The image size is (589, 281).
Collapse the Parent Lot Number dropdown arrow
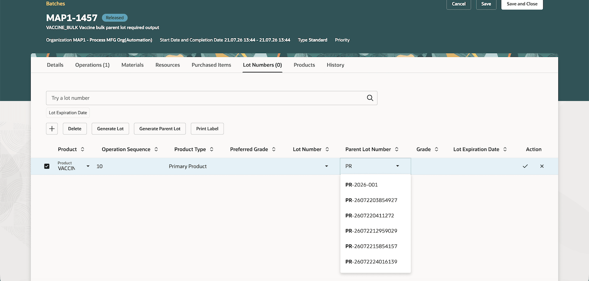398,166
